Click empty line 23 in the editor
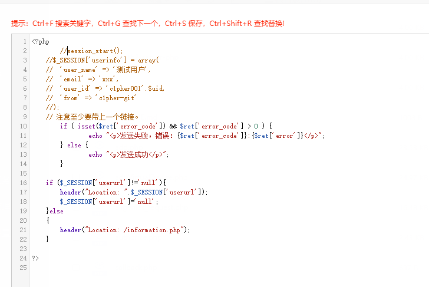The width and height of the screenshot is (429, 287). coord(229,249)
